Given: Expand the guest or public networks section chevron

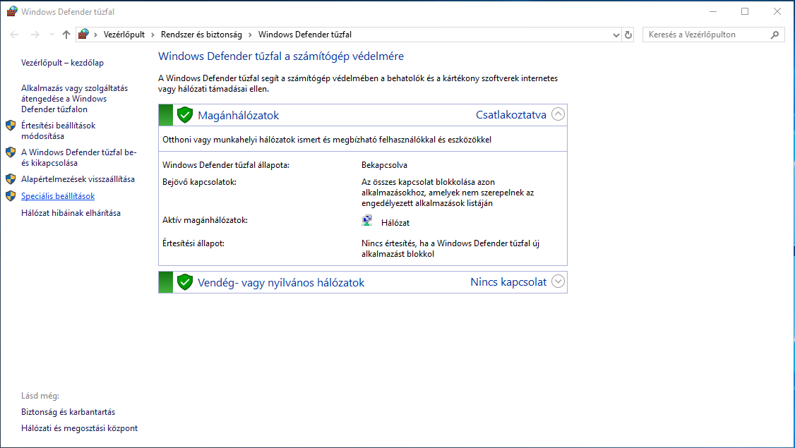Looking at the screenshot, I should click(558, 281).
